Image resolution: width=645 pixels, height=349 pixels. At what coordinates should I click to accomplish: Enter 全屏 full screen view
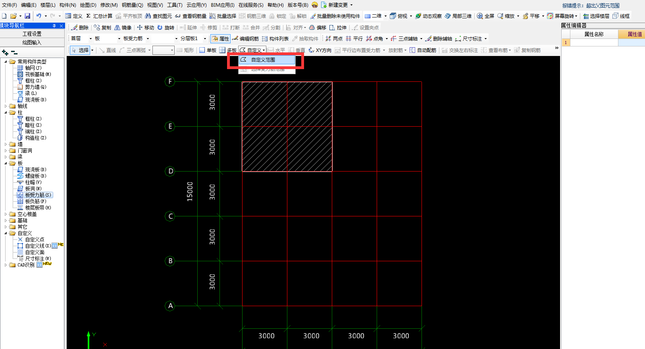(485, 16)
